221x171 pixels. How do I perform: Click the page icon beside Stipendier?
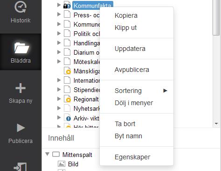[67, 90]
